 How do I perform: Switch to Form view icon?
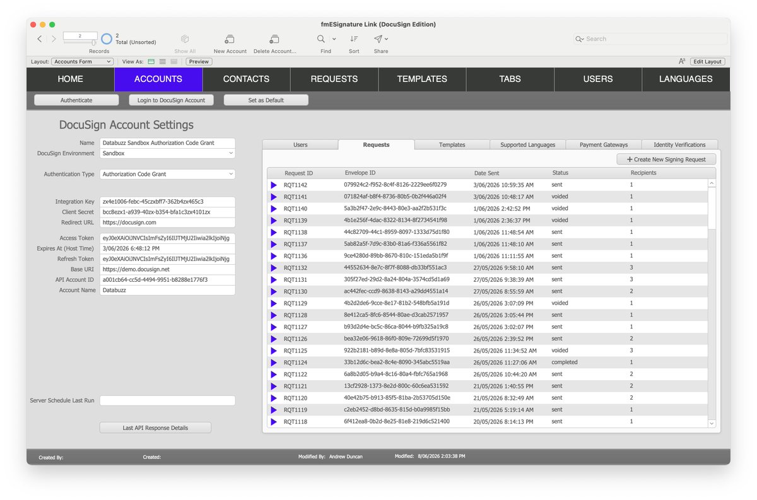pyautogui.click(x=151, y=62)
